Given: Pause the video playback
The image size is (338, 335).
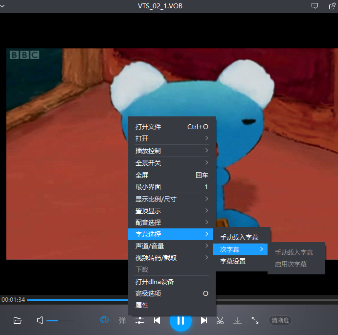Looking at the screenshot, I should 180,321.
